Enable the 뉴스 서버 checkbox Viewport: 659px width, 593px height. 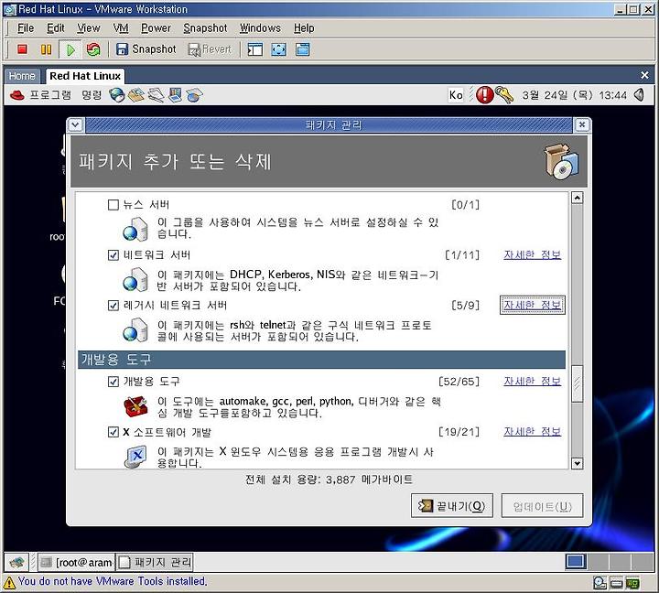click(113, 205)
